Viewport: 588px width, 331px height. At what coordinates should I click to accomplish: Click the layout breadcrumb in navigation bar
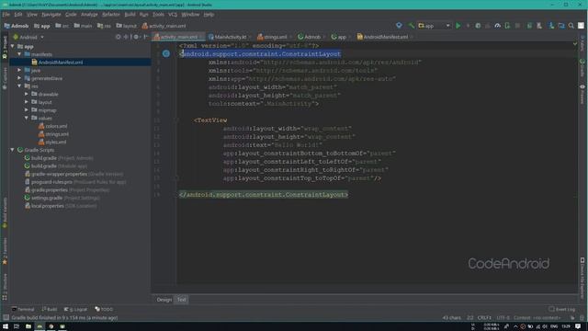[127, 26]
